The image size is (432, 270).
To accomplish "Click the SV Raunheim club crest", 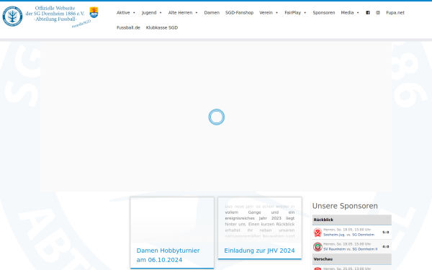I will point(318,246).
